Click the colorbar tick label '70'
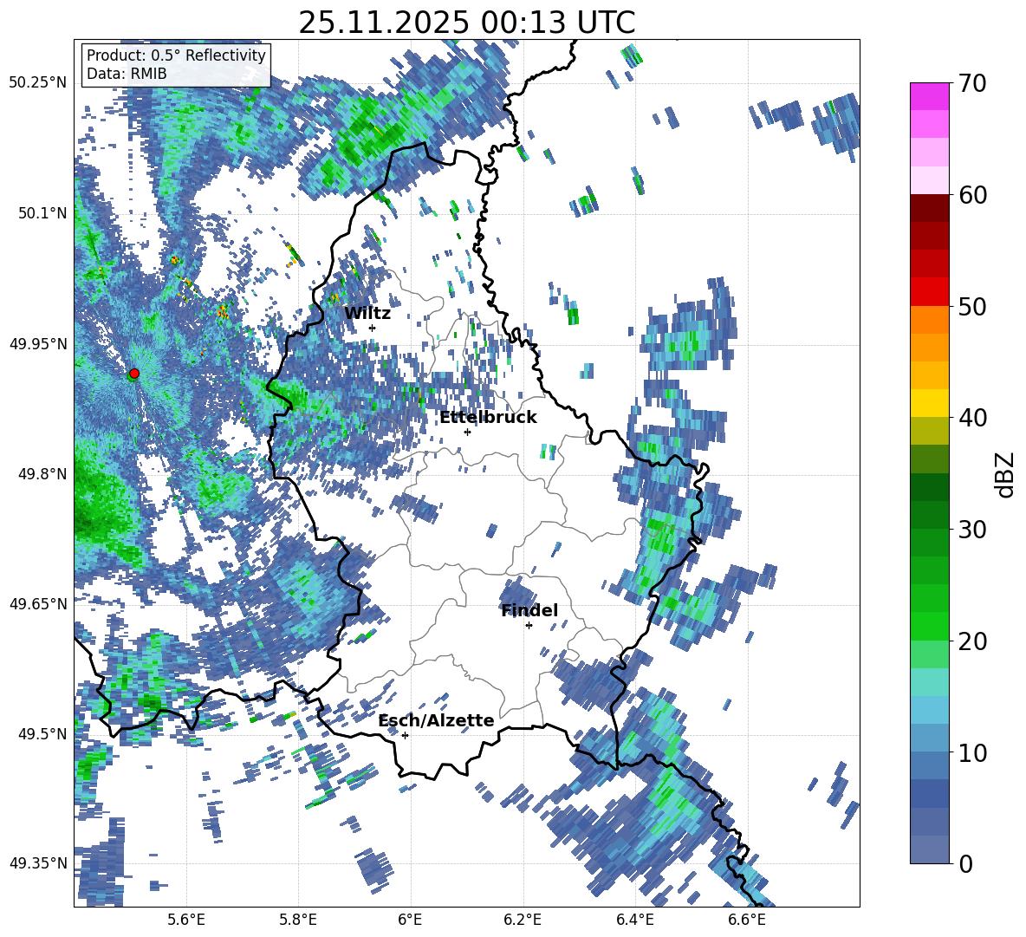1026x937 pixels. point(972,84)
